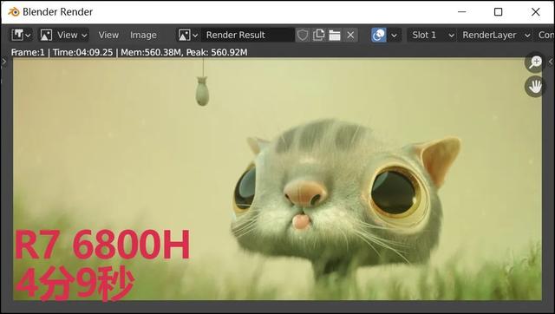555x314 pixels.
Task: Click the Render Result name field
Action: 247,35
